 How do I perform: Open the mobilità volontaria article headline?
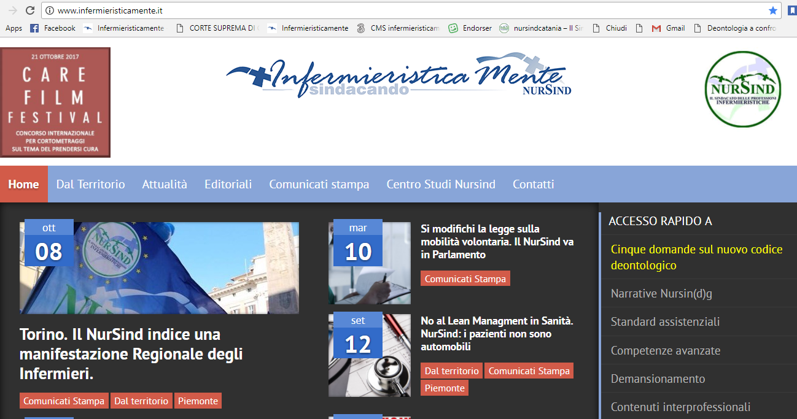[497, 242]
